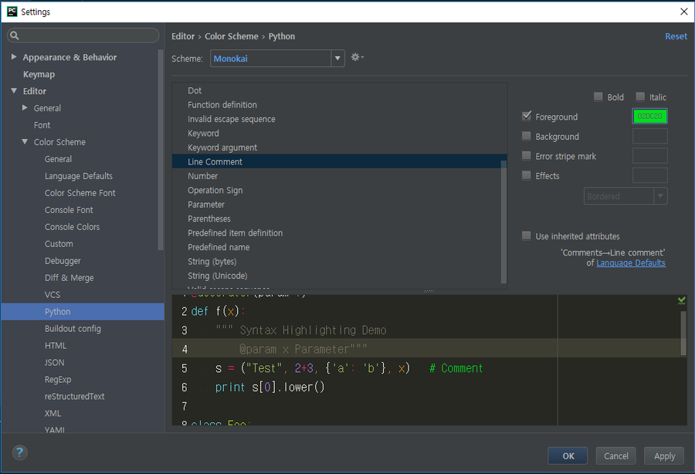695x474 pixels.
Task: Click the Apply button
Action: click(x=664, y=455)
